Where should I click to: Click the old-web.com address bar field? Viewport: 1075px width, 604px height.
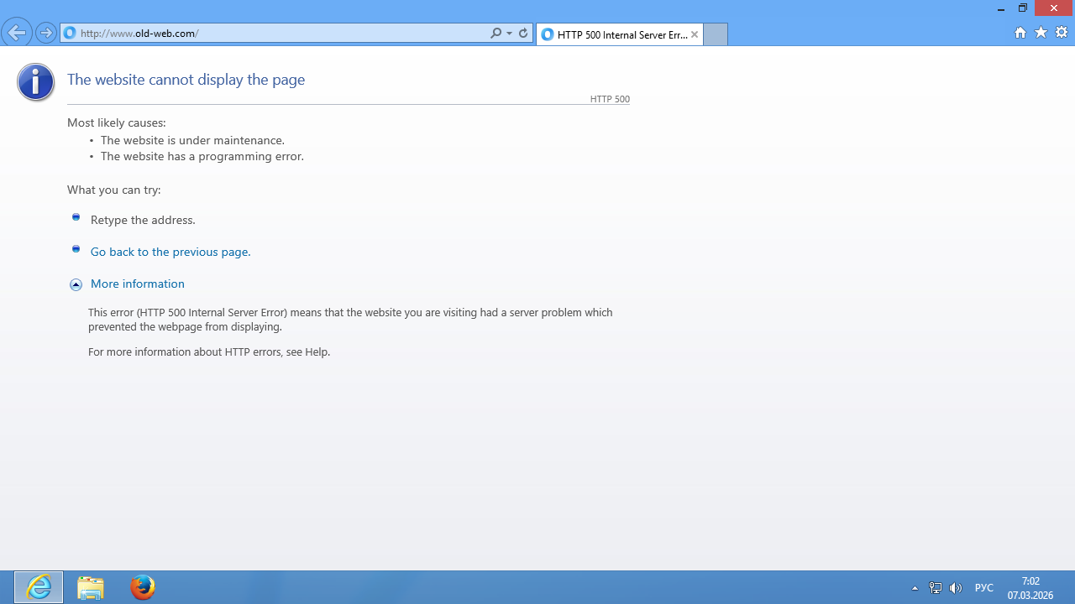277,34
